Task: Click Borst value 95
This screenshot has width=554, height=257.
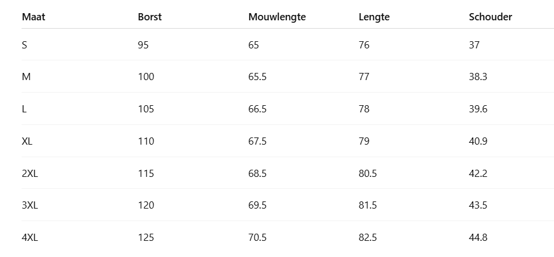Action: [143, 45]
